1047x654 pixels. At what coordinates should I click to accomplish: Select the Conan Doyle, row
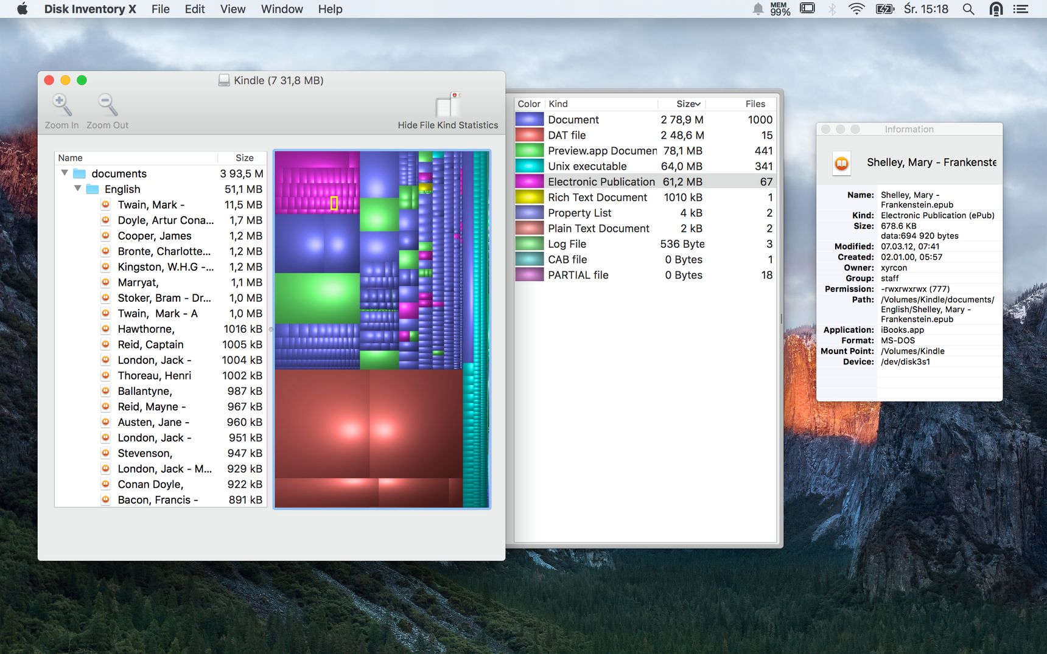point(161,484)
